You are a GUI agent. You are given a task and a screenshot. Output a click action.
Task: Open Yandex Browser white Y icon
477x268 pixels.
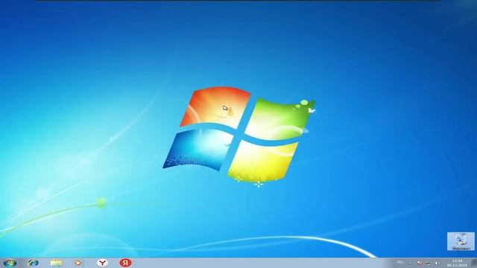coord(103,263)
